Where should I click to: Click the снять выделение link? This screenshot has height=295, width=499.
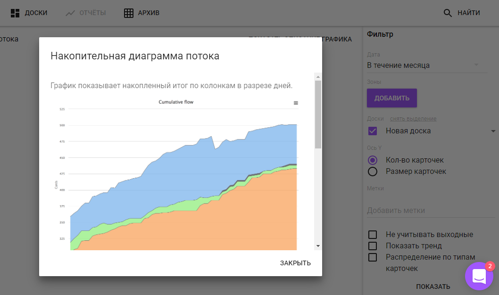[413, 119]
